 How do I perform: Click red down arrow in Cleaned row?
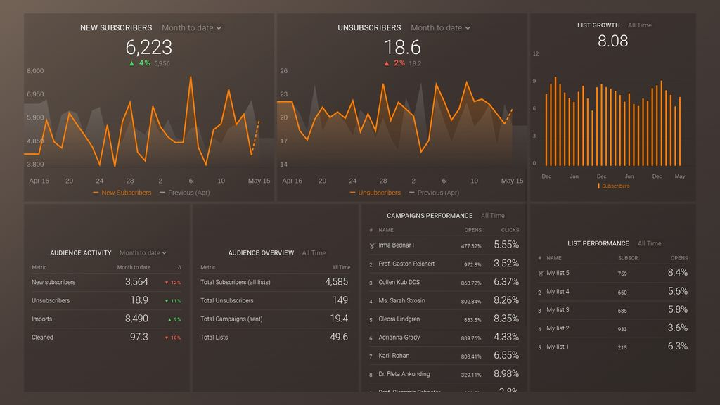[166, 337]
